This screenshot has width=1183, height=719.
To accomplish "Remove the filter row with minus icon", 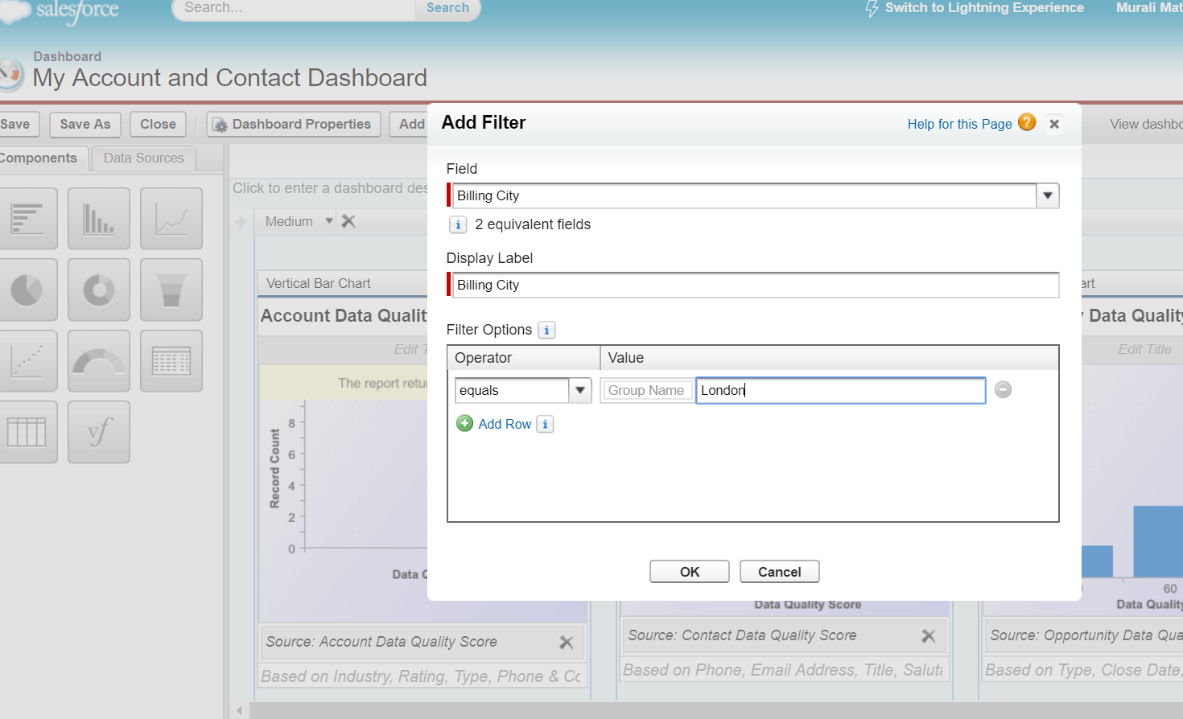I will click(x=1003, y=390).
